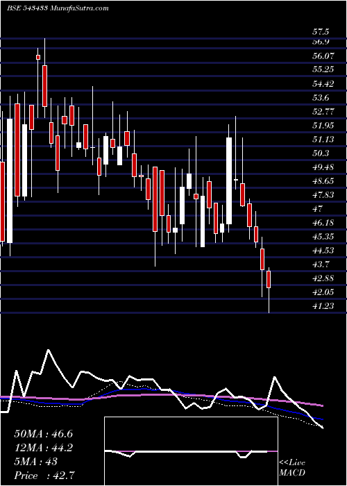Click the 42.05 price axis label
The image size is (347, 486).
pyautogui.click(x=323, y=292)
